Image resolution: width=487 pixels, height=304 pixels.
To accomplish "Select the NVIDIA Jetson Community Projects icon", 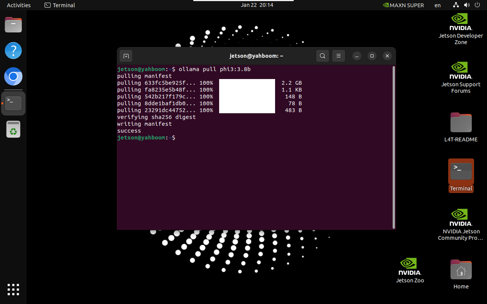I will coord(461,225).
